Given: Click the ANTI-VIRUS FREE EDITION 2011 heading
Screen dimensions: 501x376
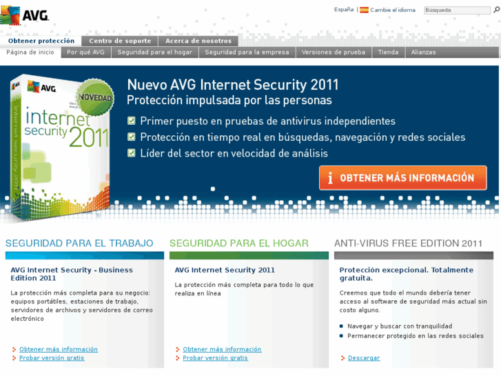Looking at the screenshot, I should (408, 244).
